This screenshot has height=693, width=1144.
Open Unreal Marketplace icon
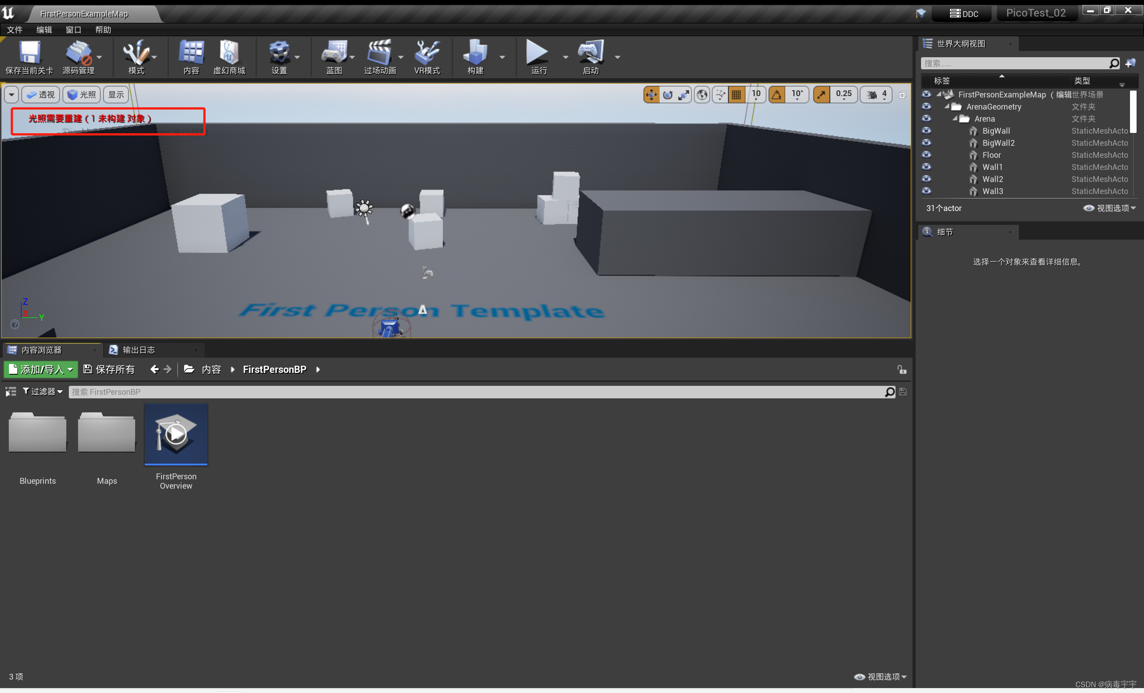point(229,52)
